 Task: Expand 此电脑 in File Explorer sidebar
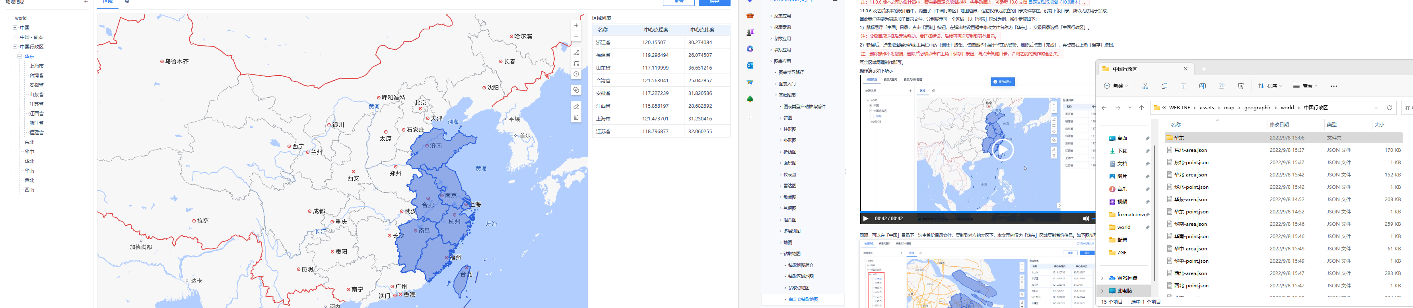click(x=1102, y=291)
